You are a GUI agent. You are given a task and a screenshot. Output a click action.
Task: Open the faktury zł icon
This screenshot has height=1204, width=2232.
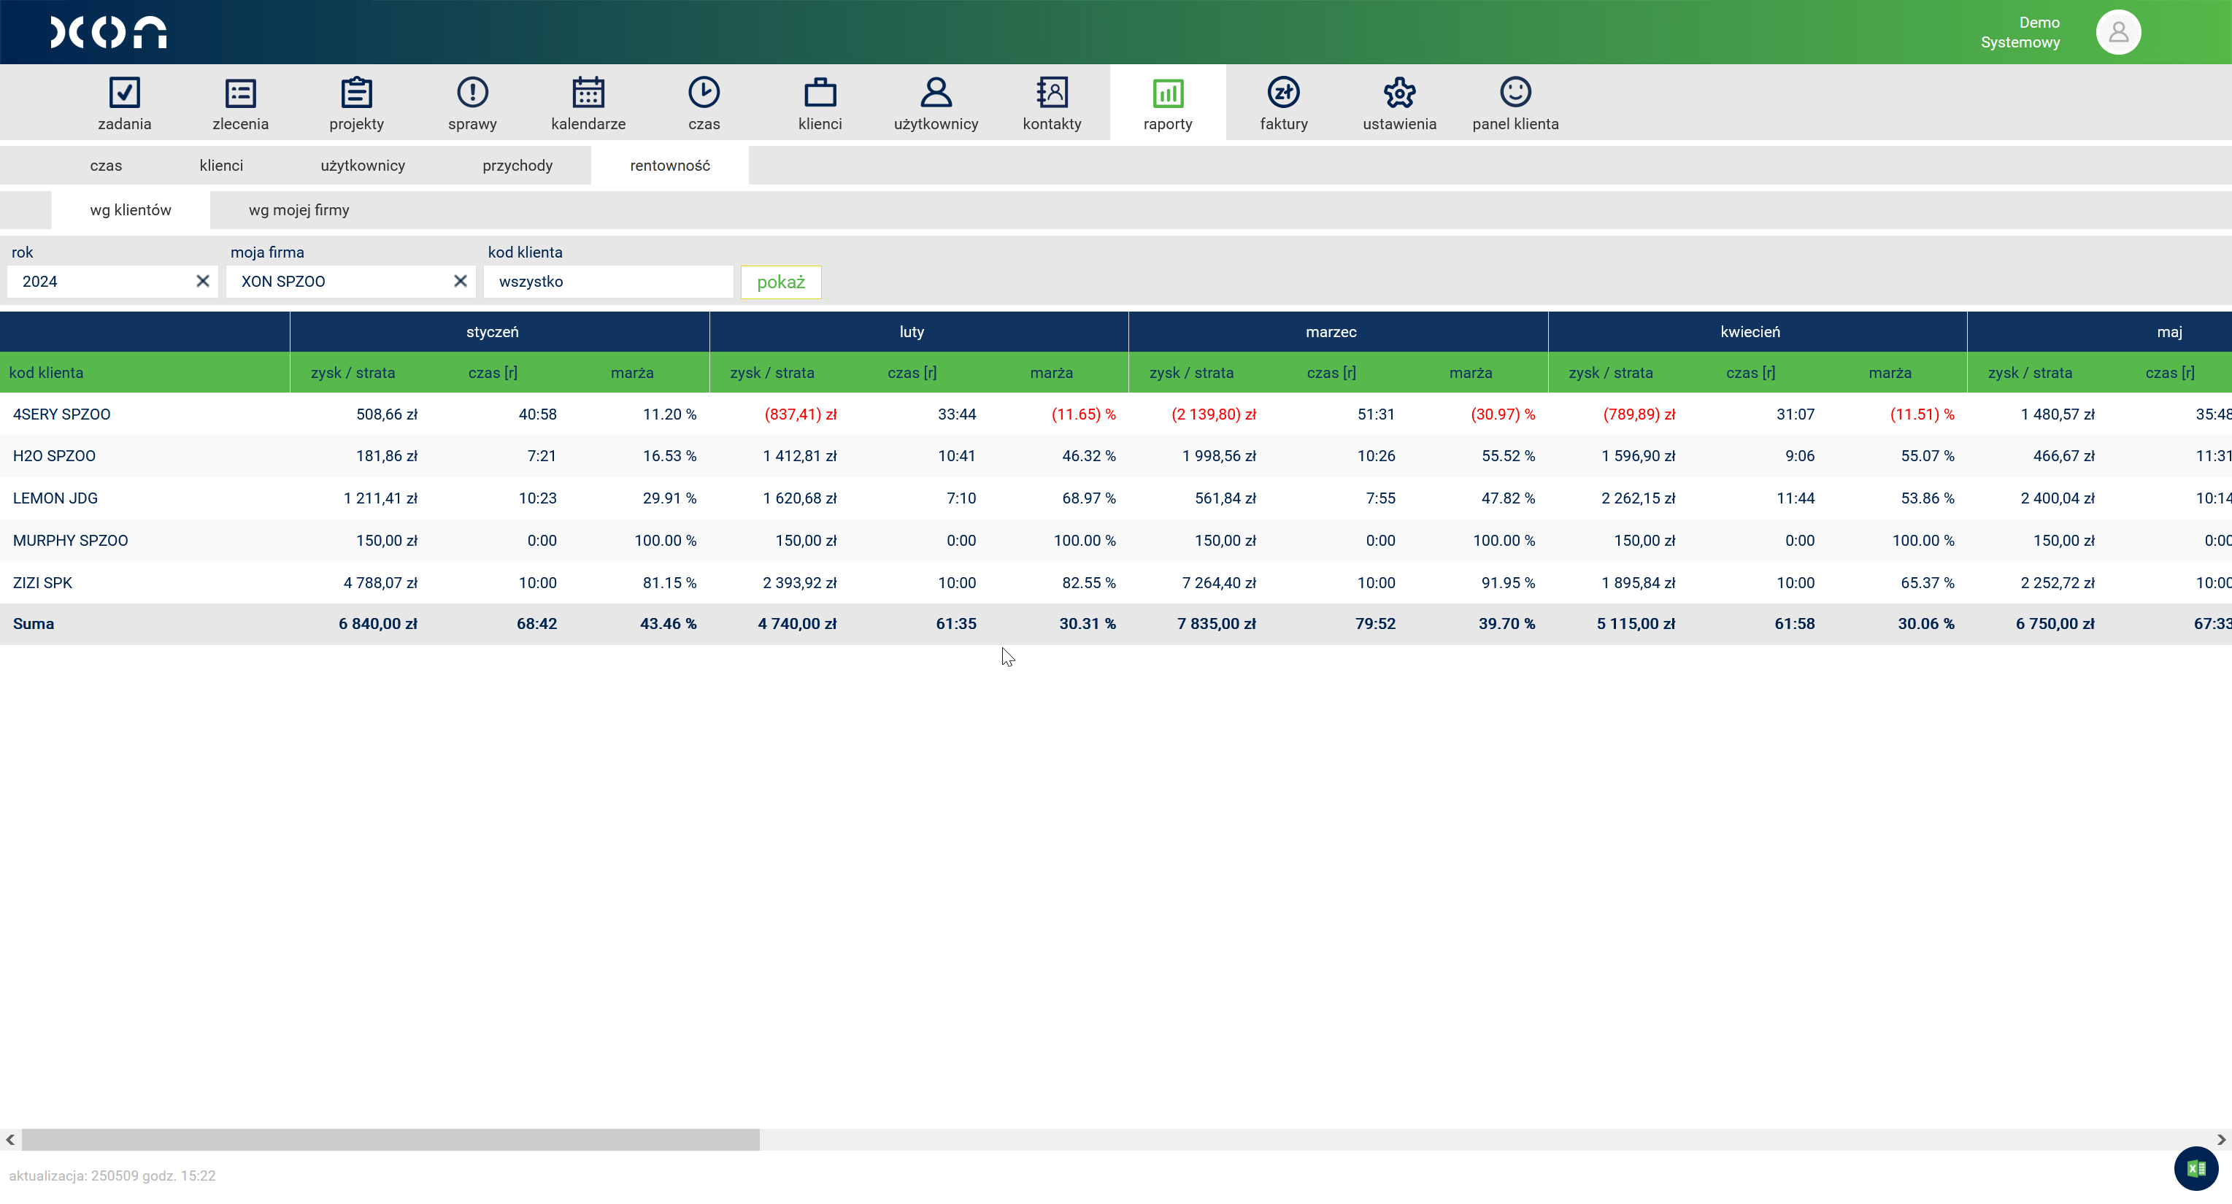1283,92
